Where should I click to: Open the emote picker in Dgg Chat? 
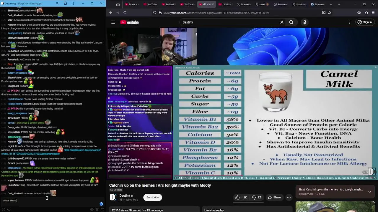(x=3, y=210)
